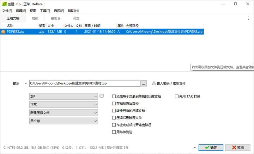Click the green checkmark on 确定
Viewport: 254px width, 154px height.
pos(207,148)
